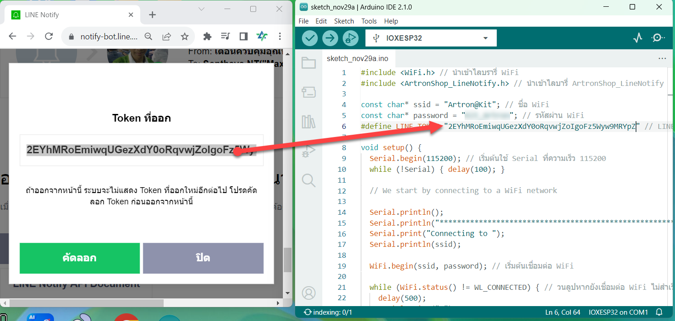
Task: Click "indexing: 0/1" status entry
Action: pos(328,312)
